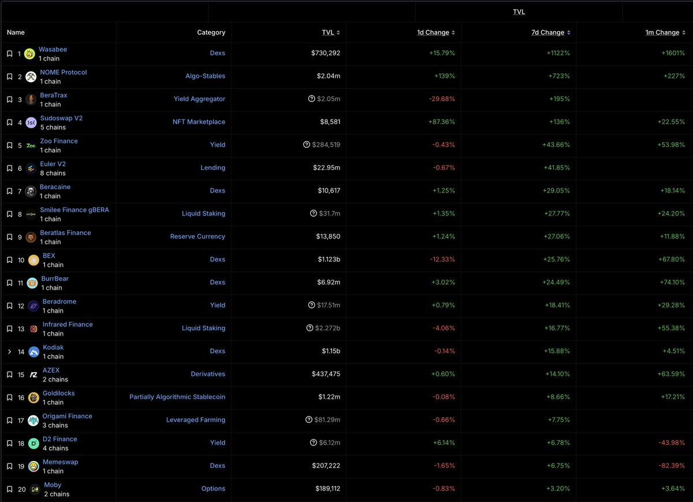Sort table by 1m Change column
The width and height of the screenshot is (693, 502).
tap(665, 32)
